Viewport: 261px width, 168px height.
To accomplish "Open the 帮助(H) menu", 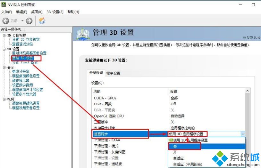I will (73, 12).
